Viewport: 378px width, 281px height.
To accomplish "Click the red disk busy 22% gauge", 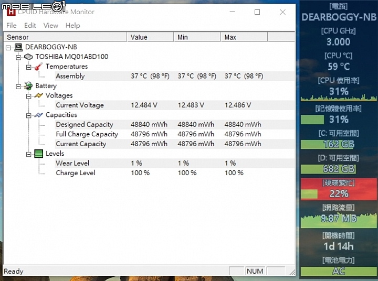I will tap(339, 189).
